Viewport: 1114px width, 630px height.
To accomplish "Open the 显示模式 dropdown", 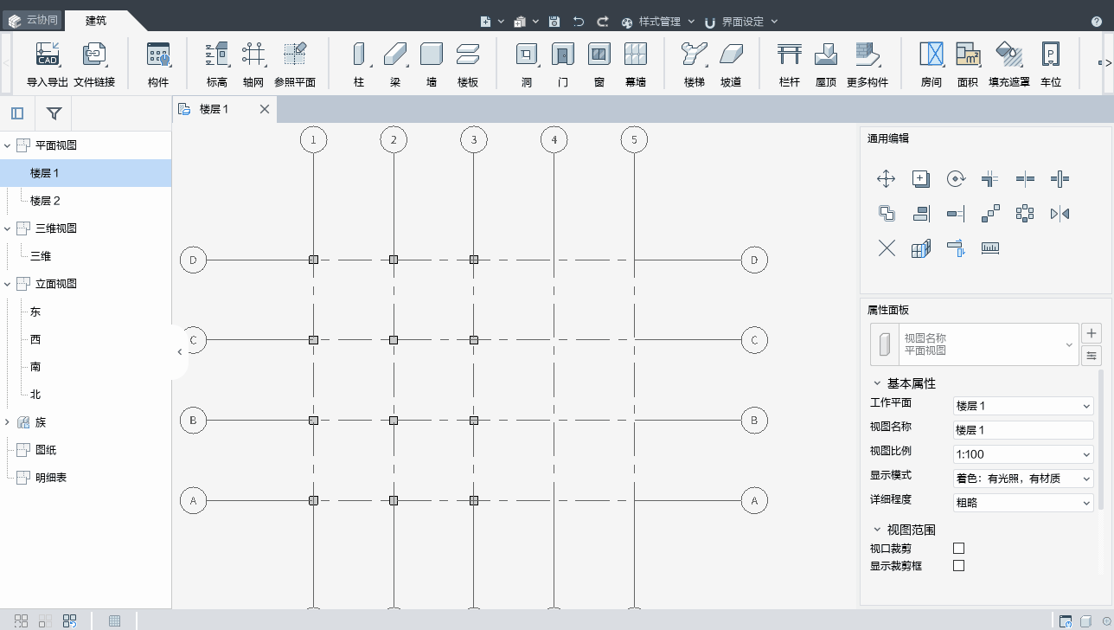I will coord(1023,479).
